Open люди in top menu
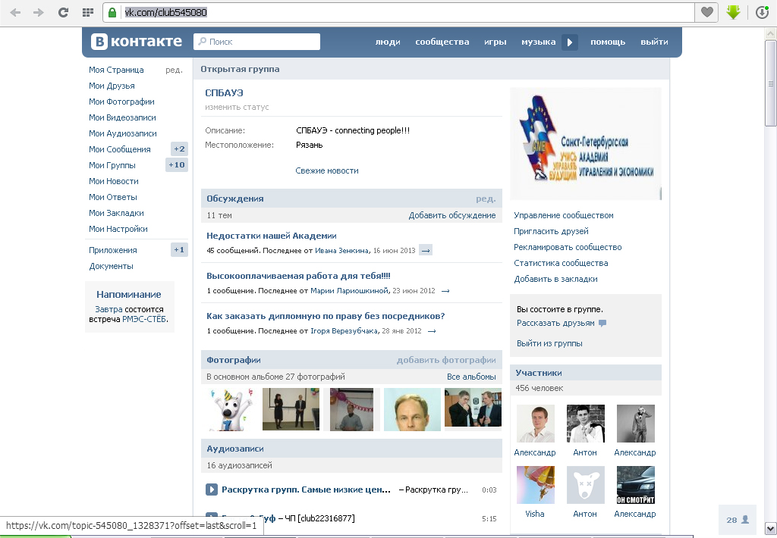This screenshot has width=777, height=538. (x=388, y=42)
